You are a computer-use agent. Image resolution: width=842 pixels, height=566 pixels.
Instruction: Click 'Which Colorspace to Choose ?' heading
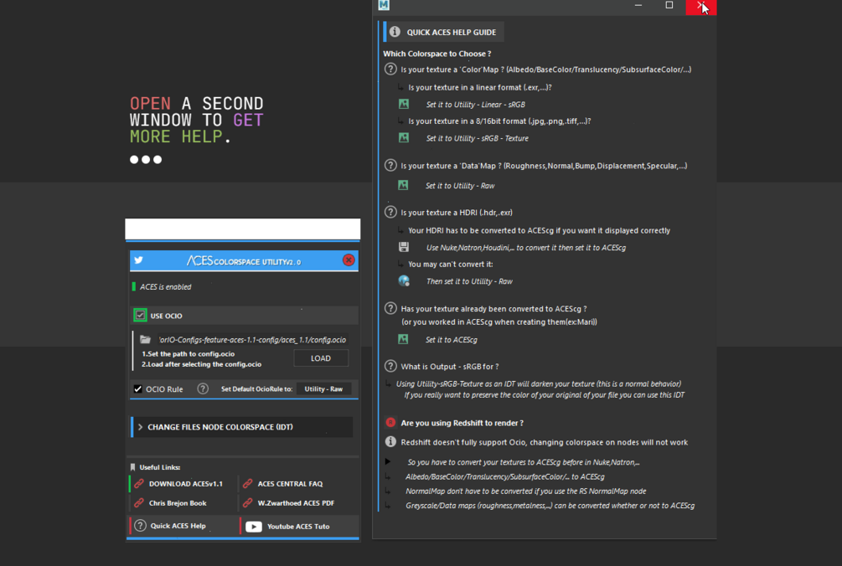pyautogui.click(x=437, y=54)
